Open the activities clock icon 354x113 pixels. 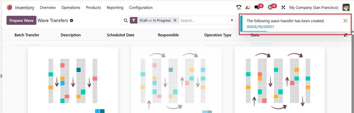pyautogui.click(x=270, y=8)
